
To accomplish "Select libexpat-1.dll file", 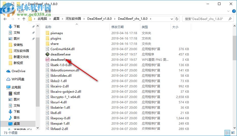I will point(60,124).
